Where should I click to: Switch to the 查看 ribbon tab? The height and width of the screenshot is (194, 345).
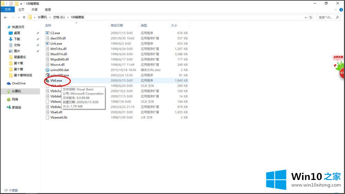(x=48, y=10)
